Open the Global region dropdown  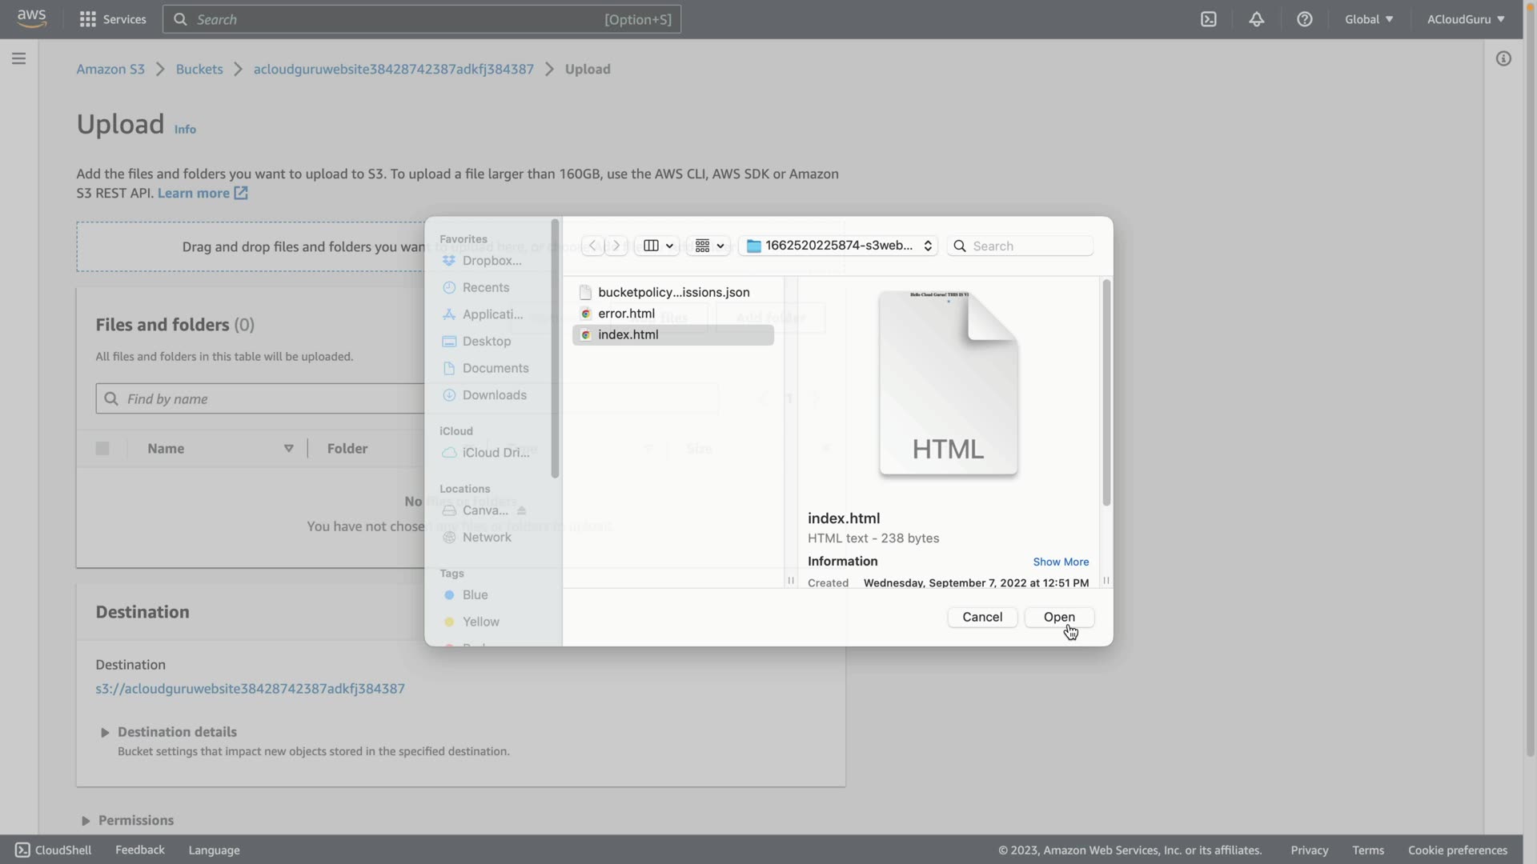[x=1368, y=19]
